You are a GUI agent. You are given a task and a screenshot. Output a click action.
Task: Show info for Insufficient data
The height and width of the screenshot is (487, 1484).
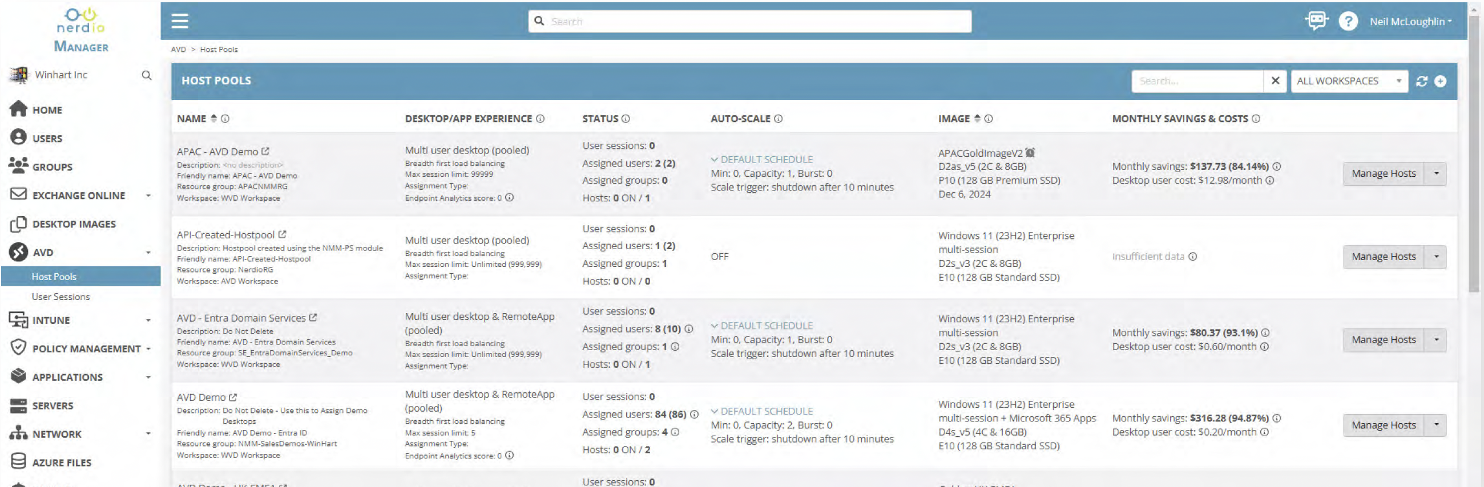tap(1193, 256)
